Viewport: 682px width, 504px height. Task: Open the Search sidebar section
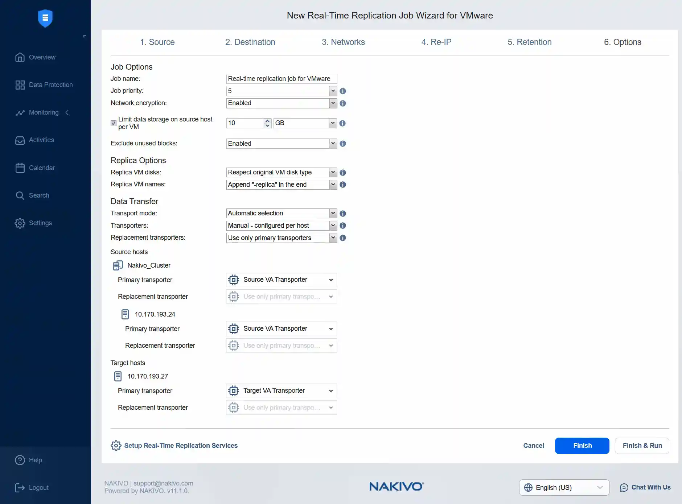[x=39, y=195]
